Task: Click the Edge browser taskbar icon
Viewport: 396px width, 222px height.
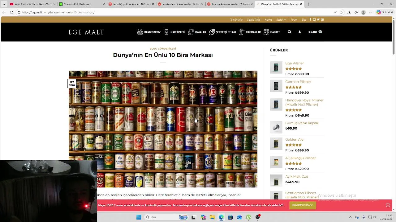Action: click(221, 217)
